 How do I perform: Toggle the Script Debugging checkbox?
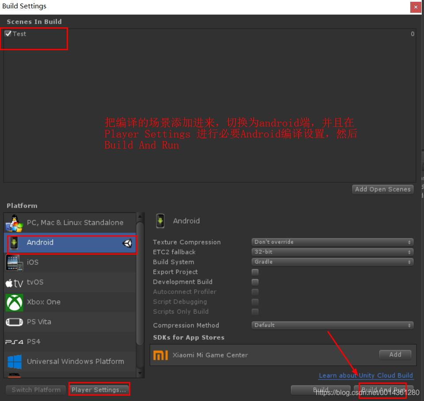pos(255,302)
